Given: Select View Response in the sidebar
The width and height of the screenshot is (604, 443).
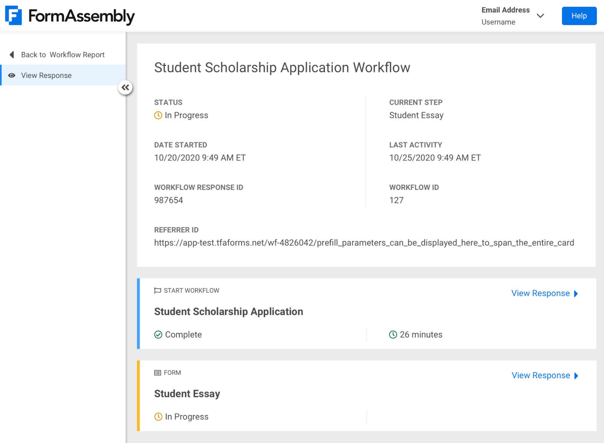Looking at the screenshot, I should click(x=46, y=76).
